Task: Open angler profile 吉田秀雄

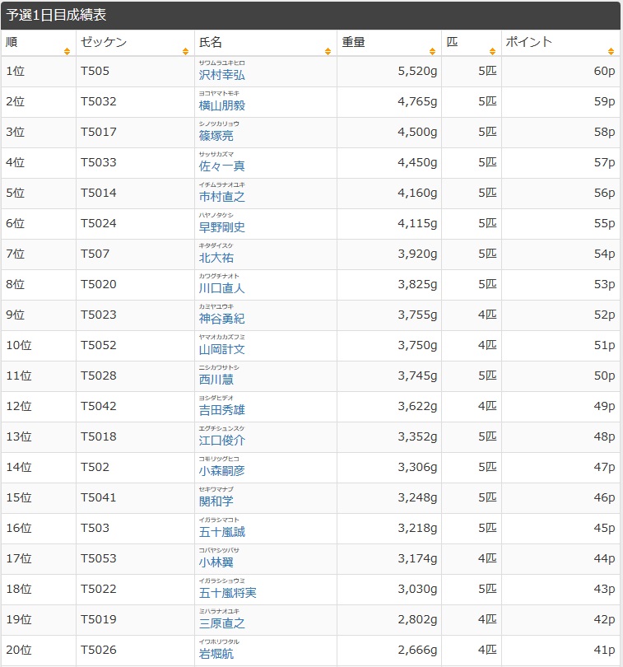Action: click(222, 410)
